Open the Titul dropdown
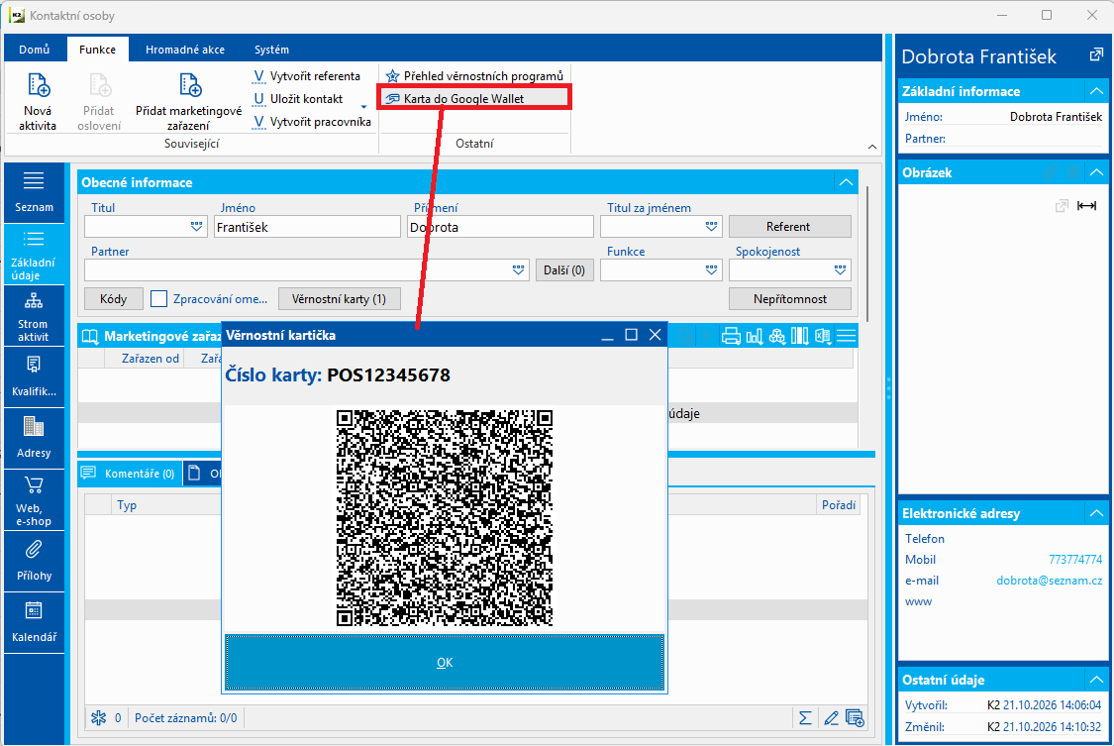 pyautogui.click(x=197, y=227)
